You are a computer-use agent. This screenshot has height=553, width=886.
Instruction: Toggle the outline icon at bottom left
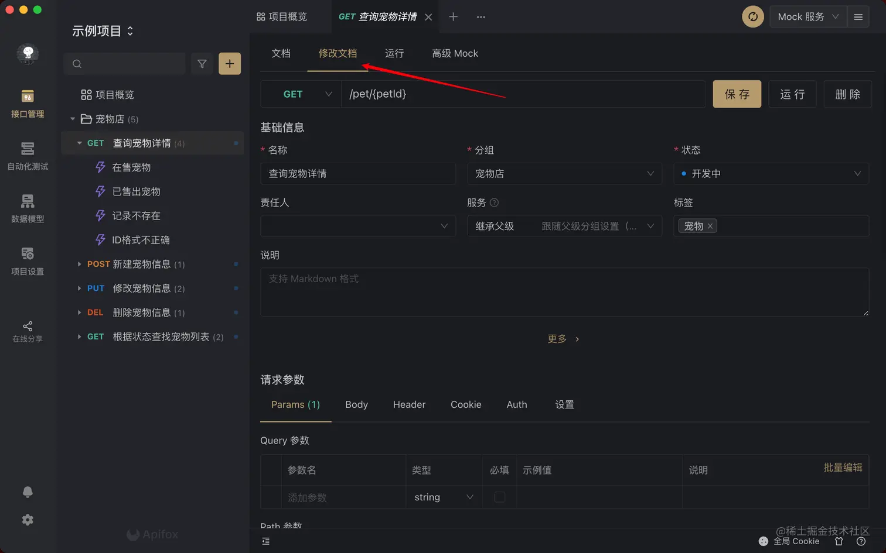coord(266,541)
